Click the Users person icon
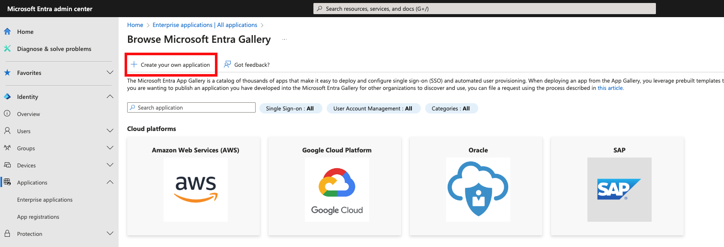Viewport: 724px width, 247px height. tap(7, 131)
